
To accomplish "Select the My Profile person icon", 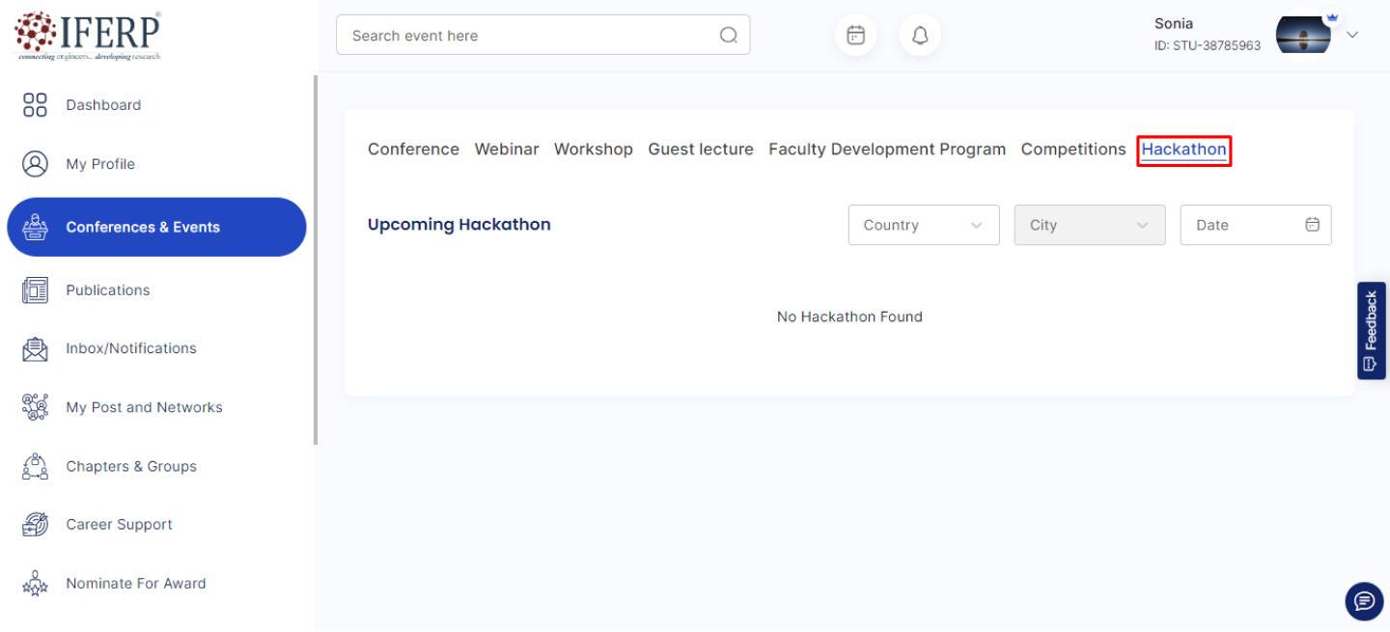I will pyautogui.click(x=35, y=164).
